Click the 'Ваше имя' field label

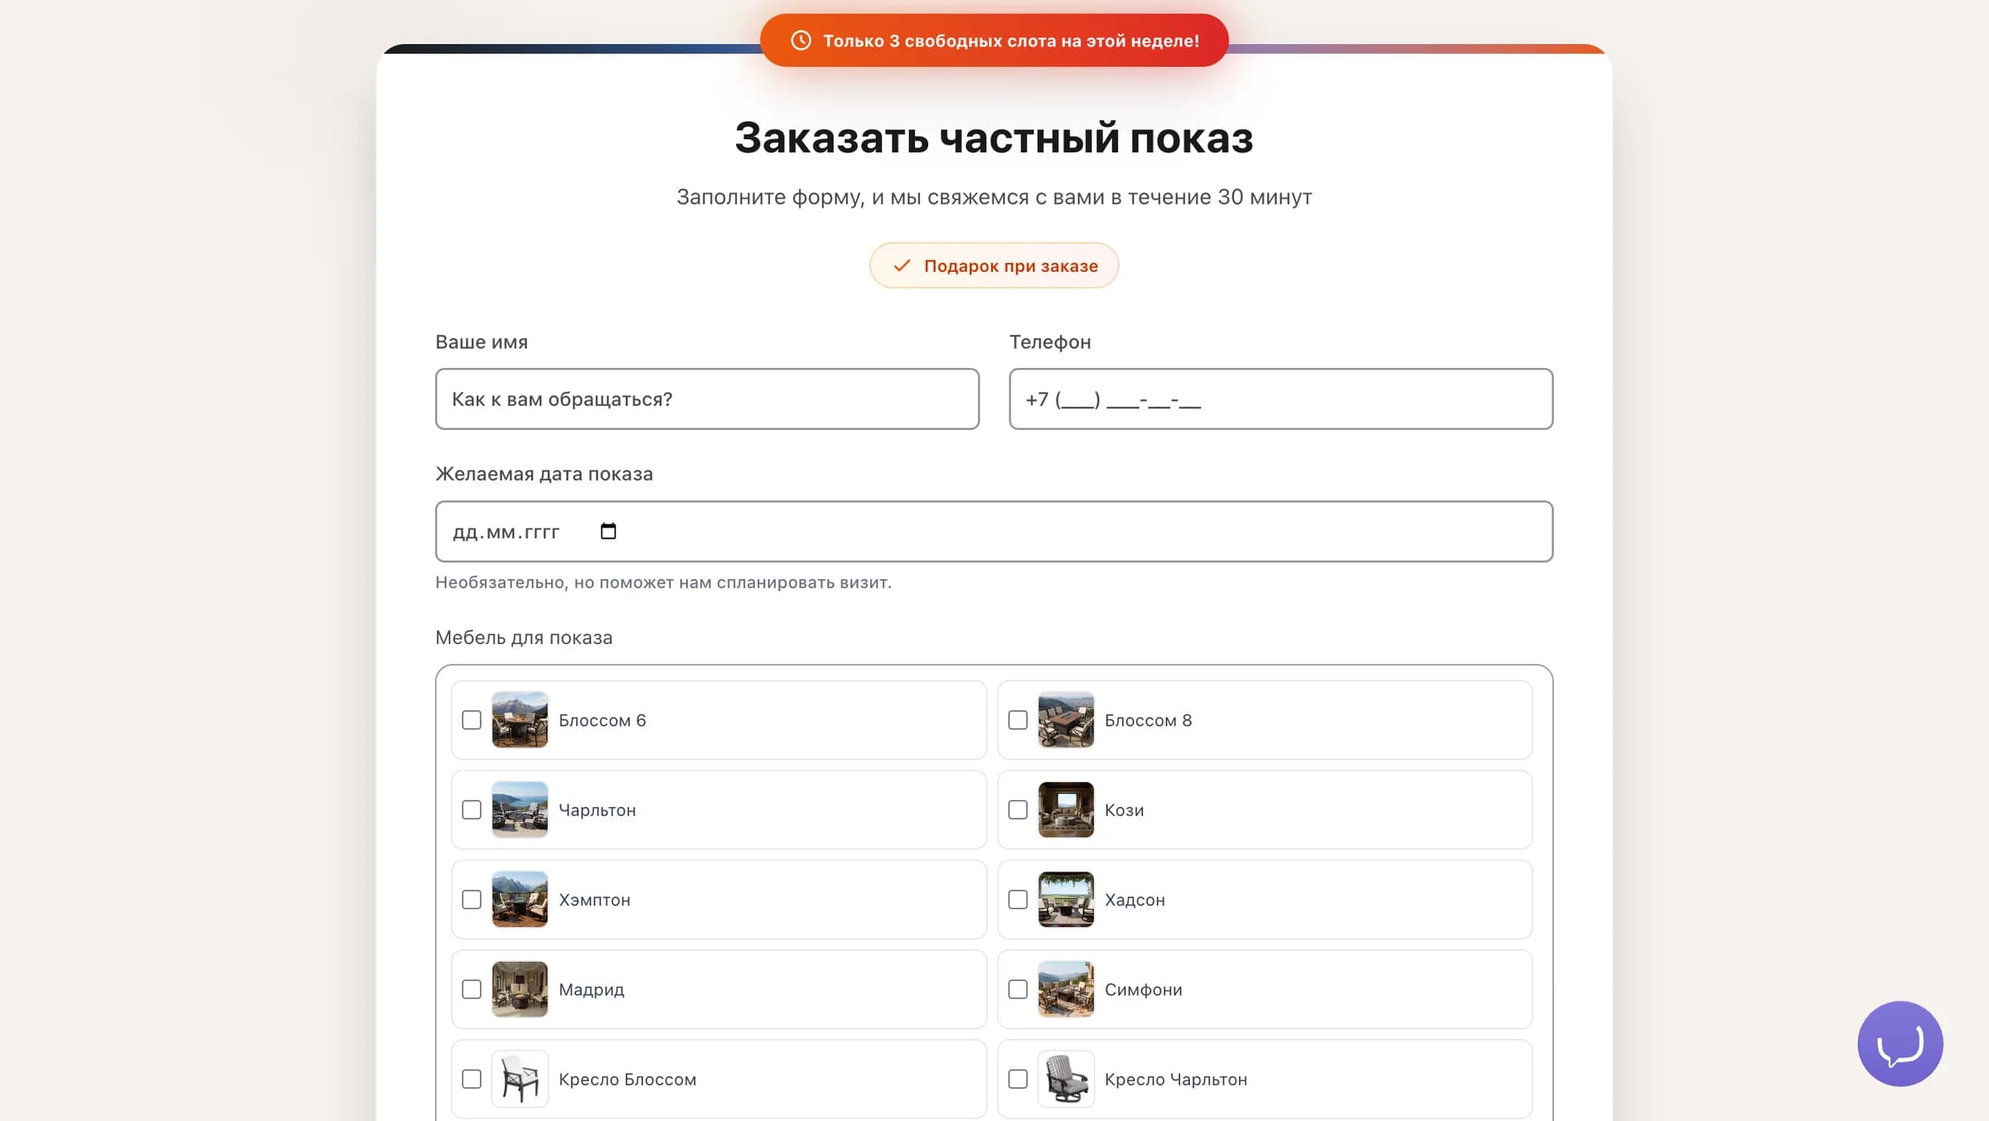(482, 342)
